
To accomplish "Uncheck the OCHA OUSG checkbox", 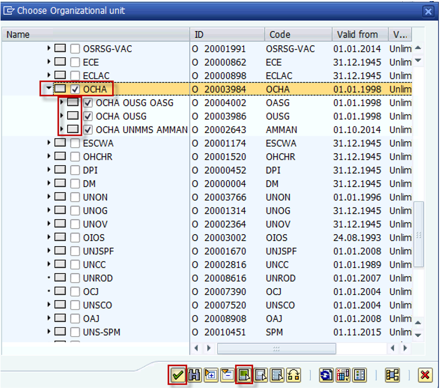I will click(88, 116).
